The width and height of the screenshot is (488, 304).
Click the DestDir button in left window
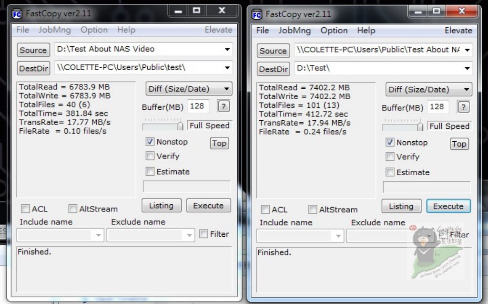[33, 68]
